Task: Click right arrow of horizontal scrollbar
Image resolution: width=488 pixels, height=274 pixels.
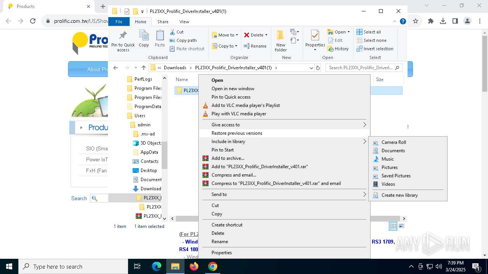Action: (404, 218)
